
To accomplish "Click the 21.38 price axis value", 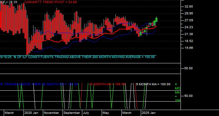I will click(189, 34).
